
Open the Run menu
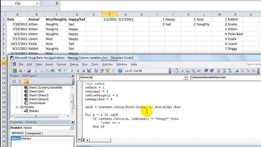pyautogui.click(x=85, y=65)
